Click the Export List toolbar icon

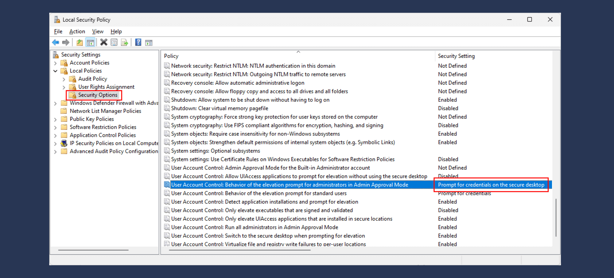coord(124,43)
